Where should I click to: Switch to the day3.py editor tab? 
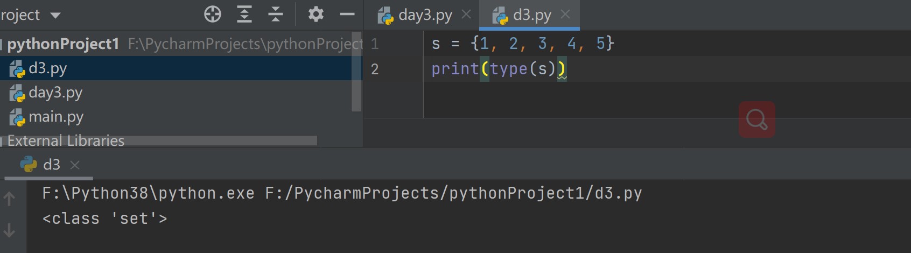tap(424, 15)
